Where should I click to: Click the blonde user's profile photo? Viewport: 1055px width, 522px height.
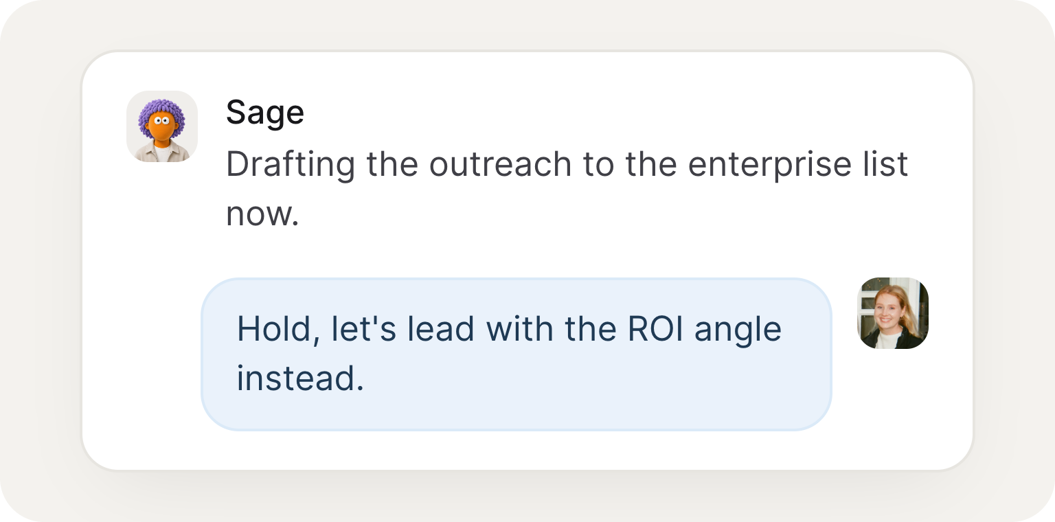pos(893,313)
